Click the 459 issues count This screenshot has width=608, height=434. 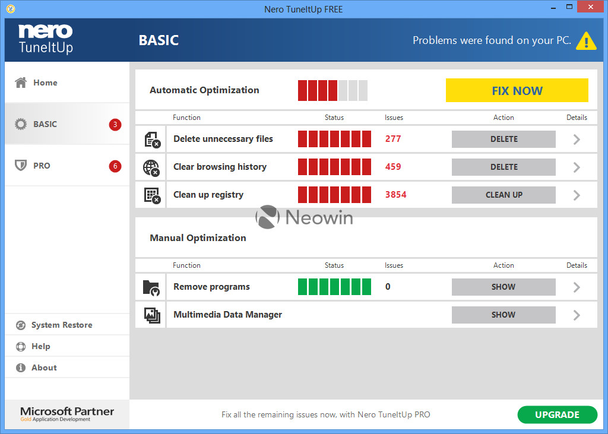[x=393, y=167]
